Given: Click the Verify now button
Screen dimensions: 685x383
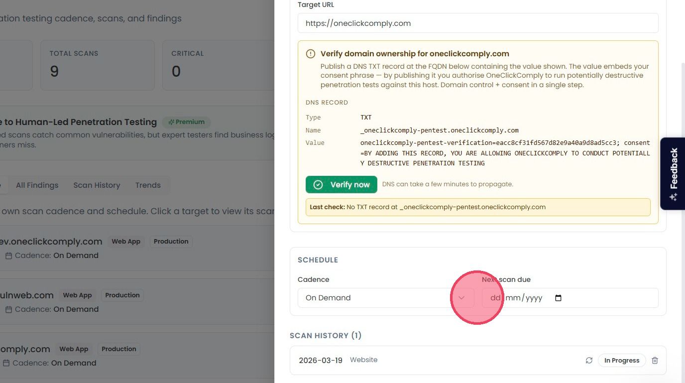Looking at the screenshot, I should pos(342,185).
